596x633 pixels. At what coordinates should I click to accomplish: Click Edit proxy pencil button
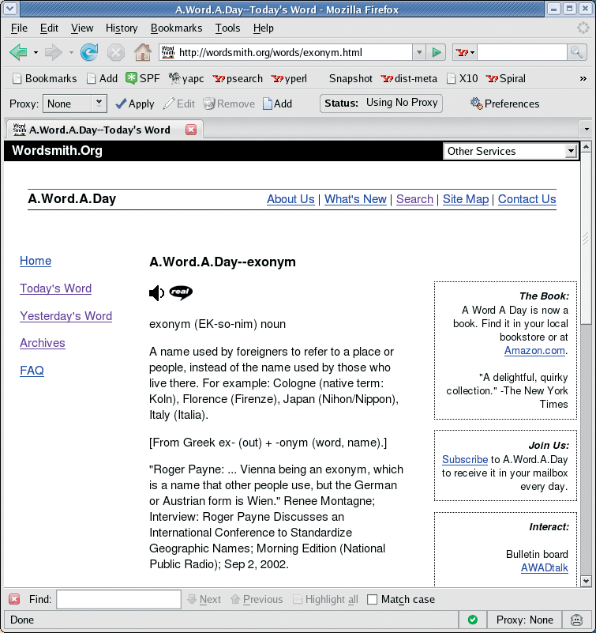click(x=179, y=104)
